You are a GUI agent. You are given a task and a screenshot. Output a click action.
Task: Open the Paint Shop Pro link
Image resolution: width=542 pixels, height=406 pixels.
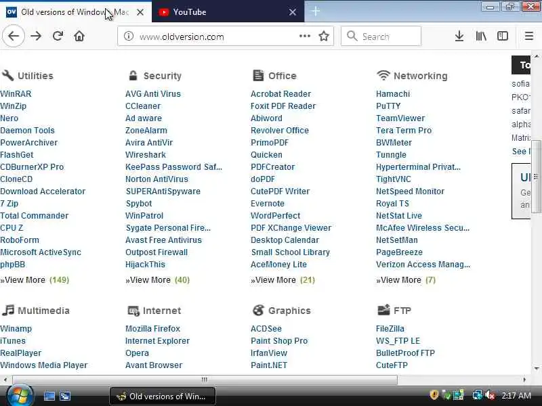279,341
